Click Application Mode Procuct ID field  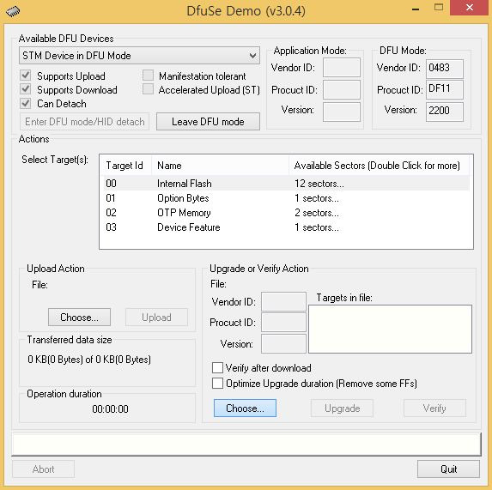click(x=342, y=89)
